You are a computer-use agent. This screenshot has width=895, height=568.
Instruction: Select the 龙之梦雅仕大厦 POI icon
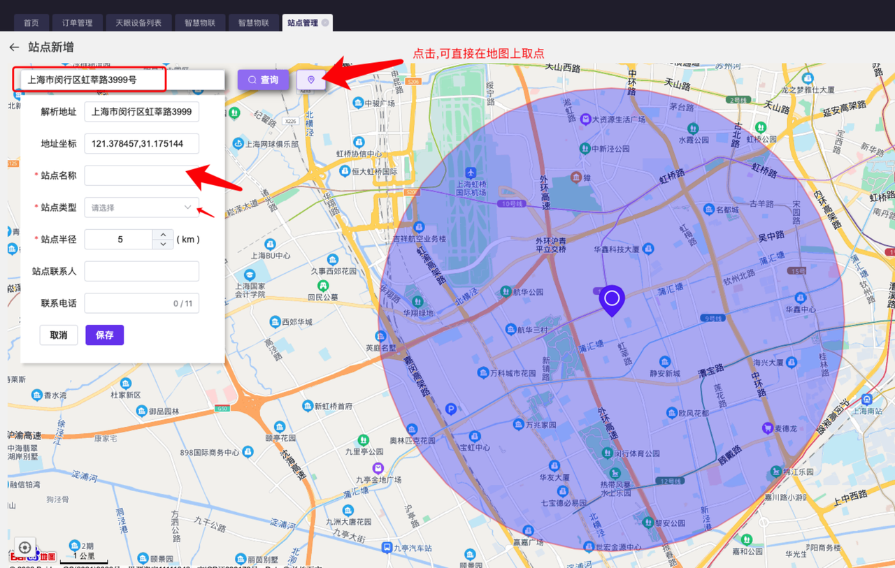[808, 78]
